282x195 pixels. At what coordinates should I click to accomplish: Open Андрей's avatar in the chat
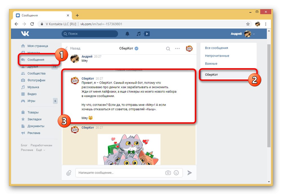pyautogui.click(x=75, y=59)
